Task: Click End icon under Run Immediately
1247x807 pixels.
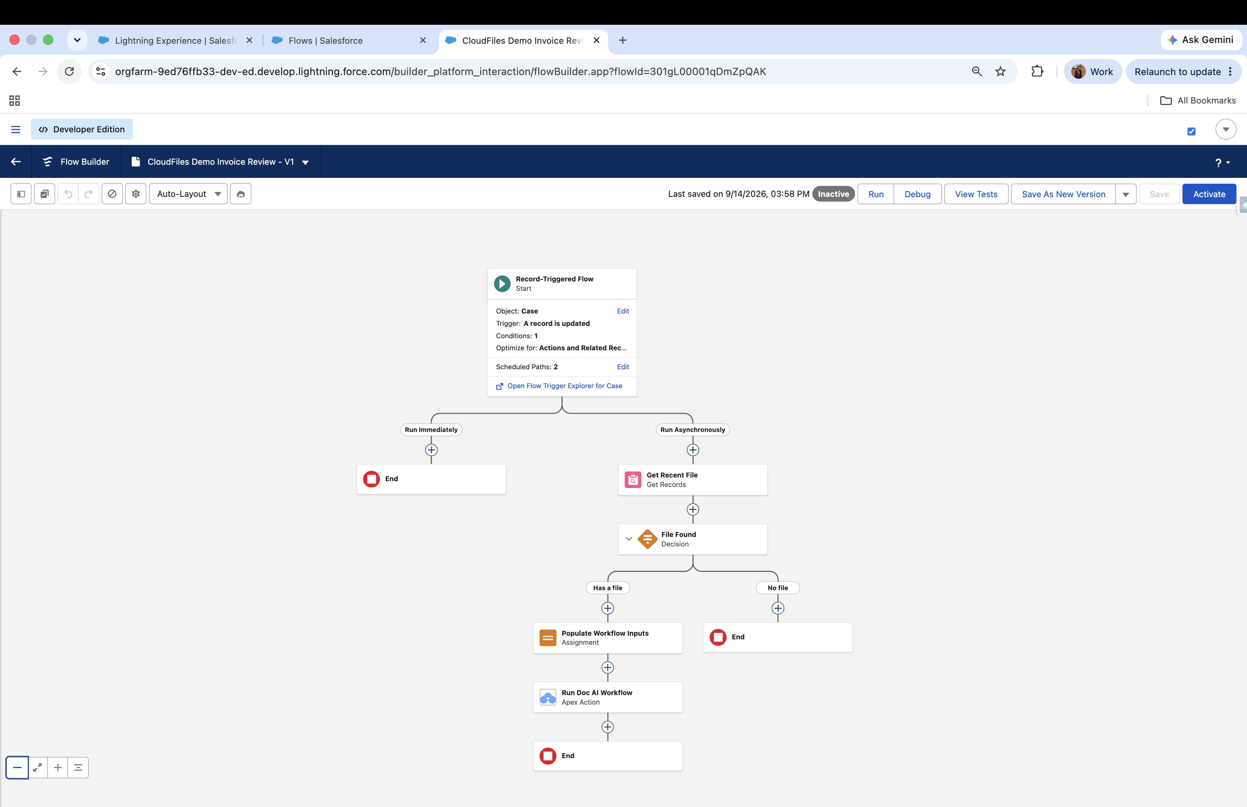Action: [x=372, y=479]
